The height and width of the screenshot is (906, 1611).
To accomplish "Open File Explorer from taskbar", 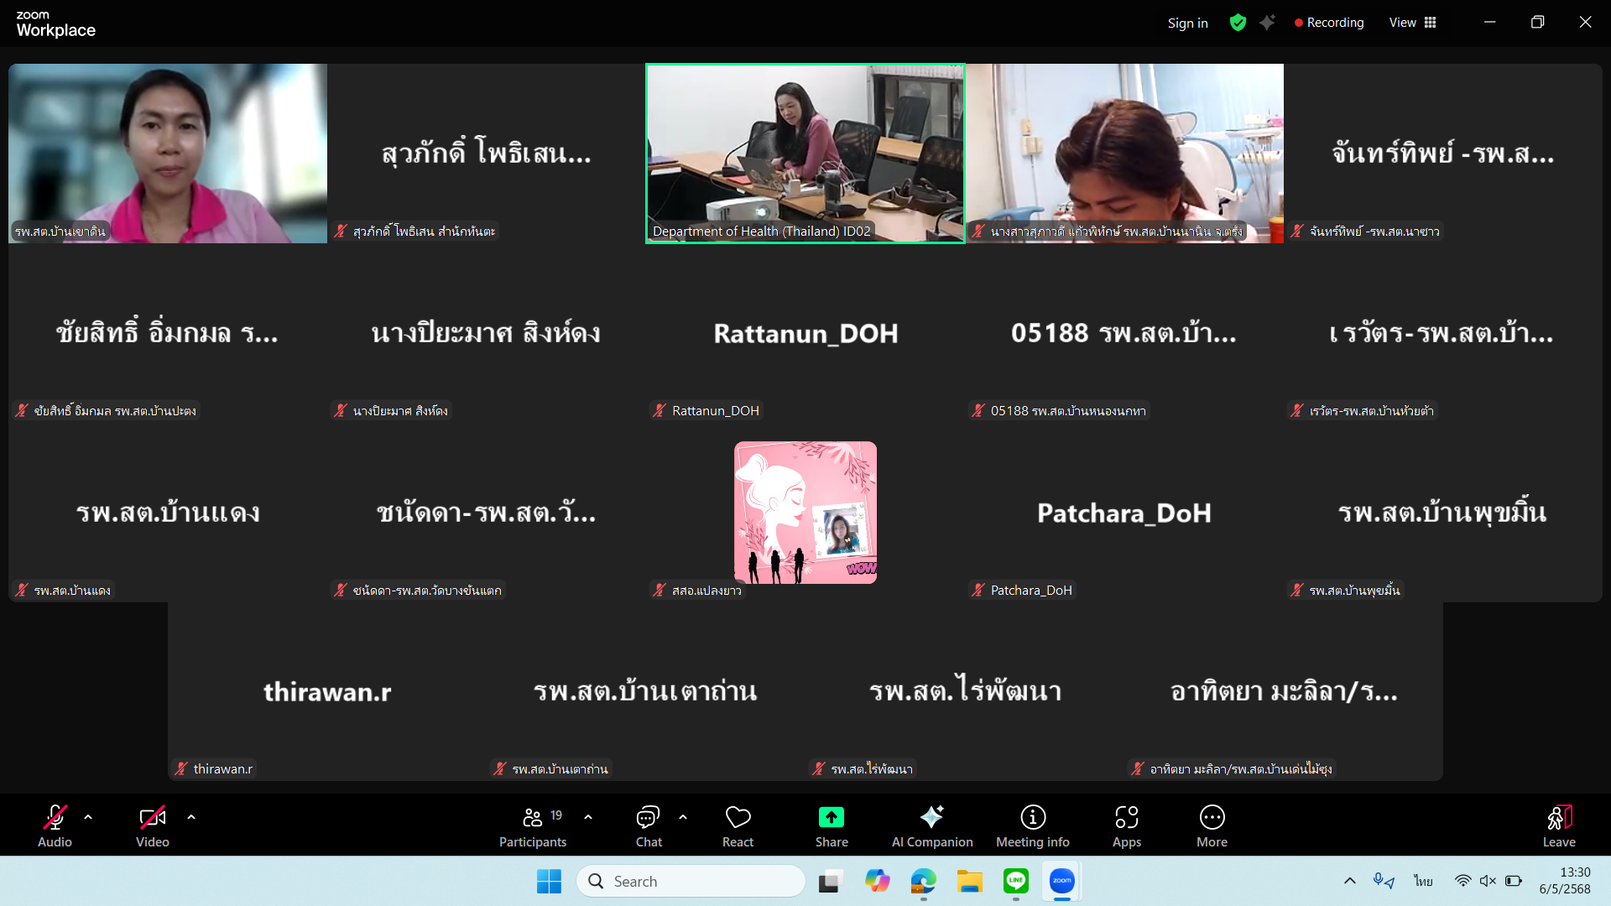I will point(969,881).
